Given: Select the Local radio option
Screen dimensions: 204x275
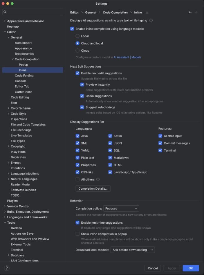Looking at the screenshot, I should [77, 36].
